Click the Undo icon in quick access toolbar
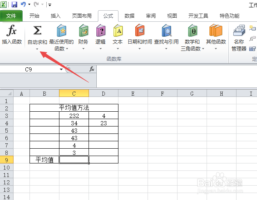The image size is (257, 200). pyautogui.click(x=23, y=5)
